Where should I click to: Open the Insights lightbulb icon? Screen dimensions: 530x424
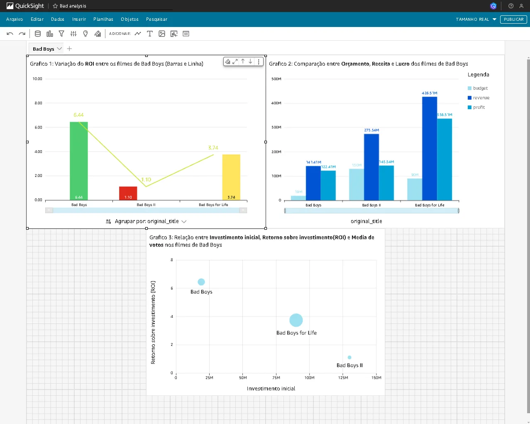coord(85,34)
